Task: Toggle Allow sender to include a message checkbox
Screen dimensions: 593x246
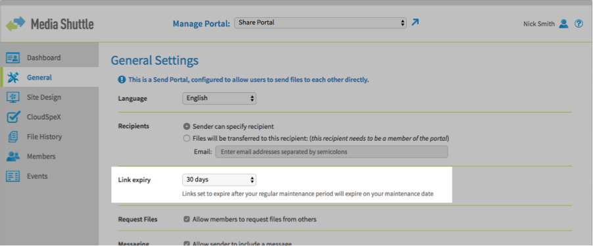Action: point(187,243)
